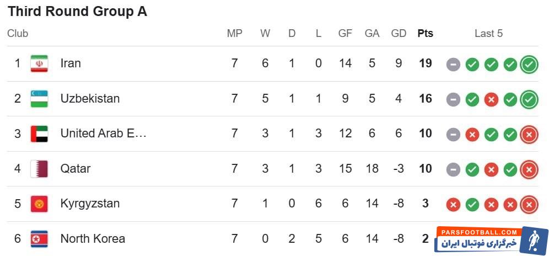Screen dimensions: 549x256
Task: Click United Arab Emirates' circled latest loss icon
Action: tap(529, 135)
